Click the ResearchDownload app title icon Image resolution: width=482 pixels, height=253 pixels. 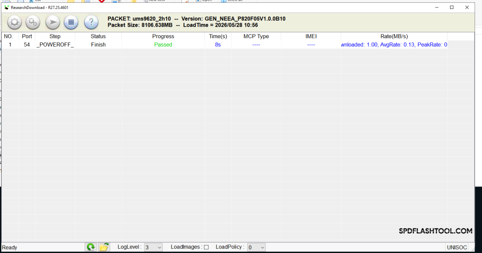7,8
